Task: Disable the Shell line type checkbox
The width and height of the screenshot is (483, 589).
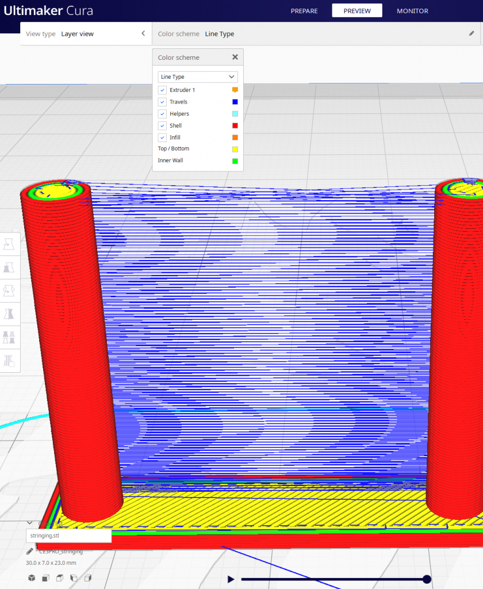Action: [x=163, y=125]
